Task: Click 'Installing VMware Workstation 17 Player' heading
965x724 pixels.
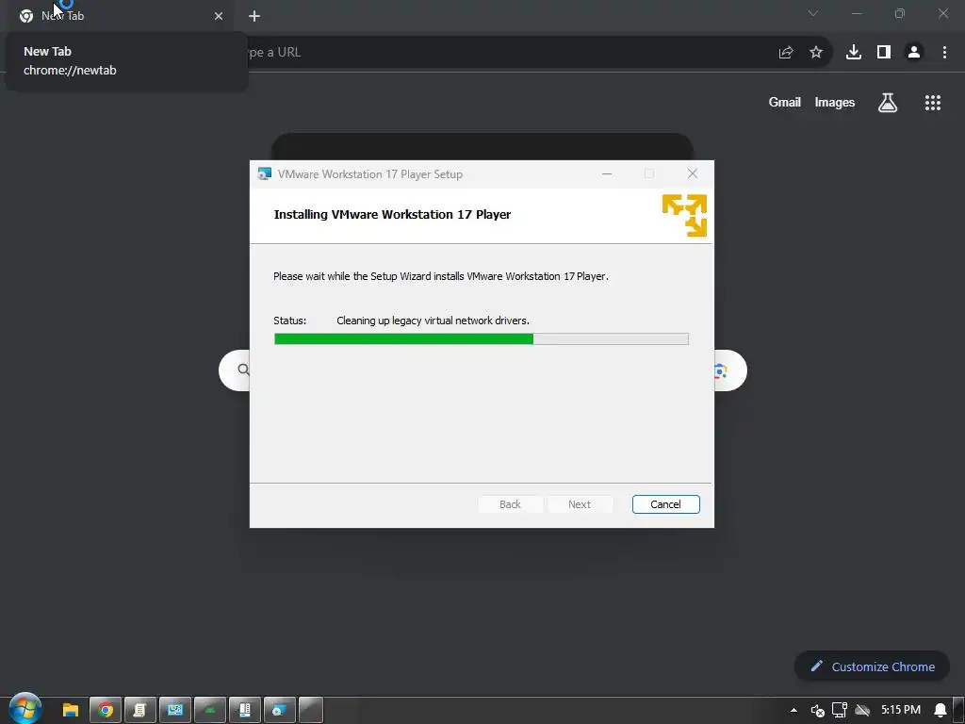Action: (x=392, y=214)
